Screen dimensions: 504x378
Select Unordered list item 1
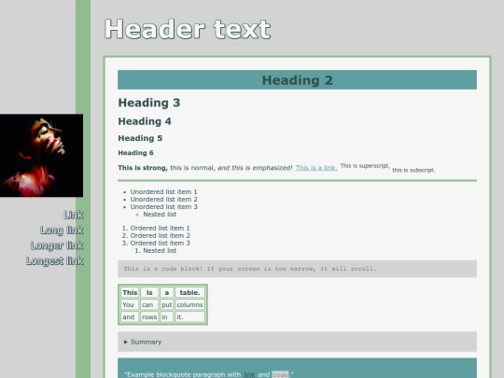click(x=163, y=192)
